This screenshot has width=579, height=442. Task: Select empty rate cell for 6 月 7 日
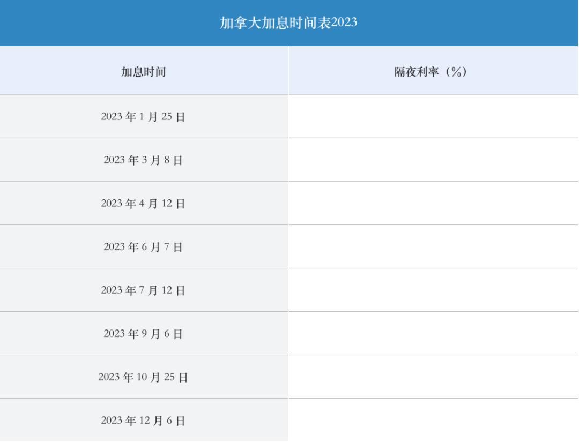(x=433, y=247)
